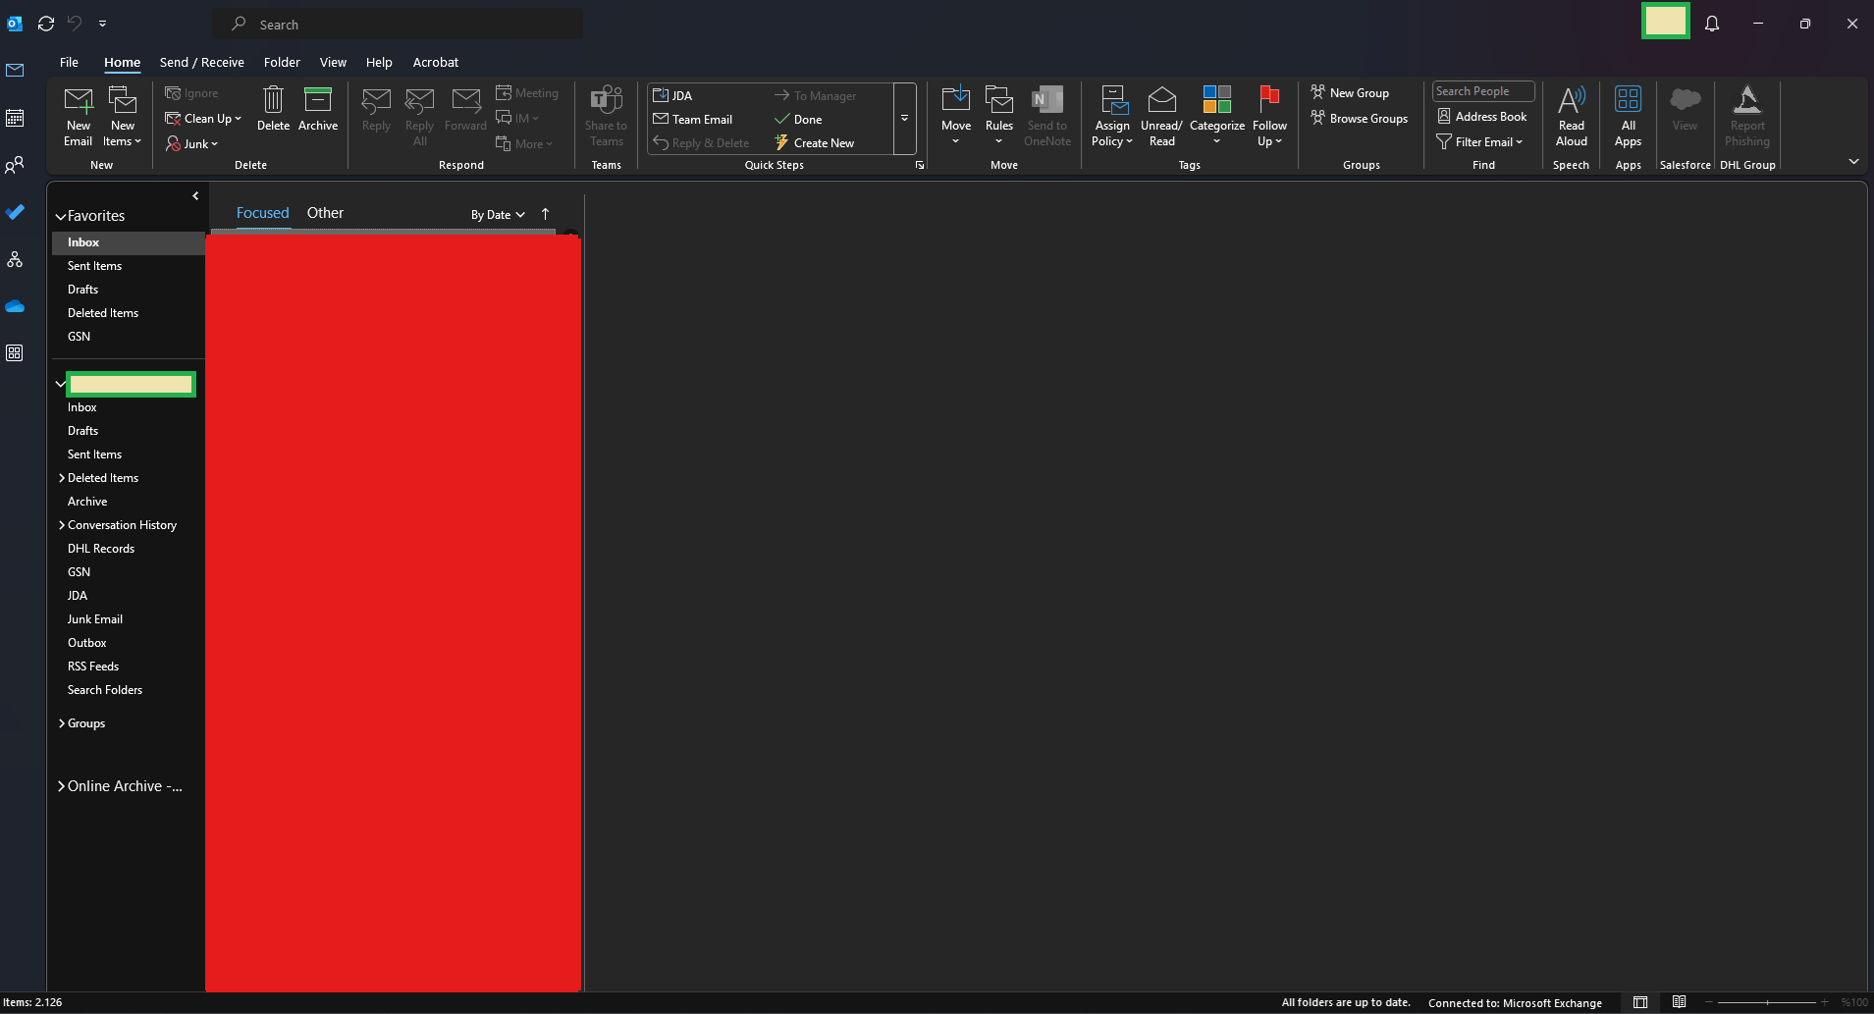Open the Calendar view in sidebar
Screen dimensions: 1874x1014
click(x=15, y=118)
